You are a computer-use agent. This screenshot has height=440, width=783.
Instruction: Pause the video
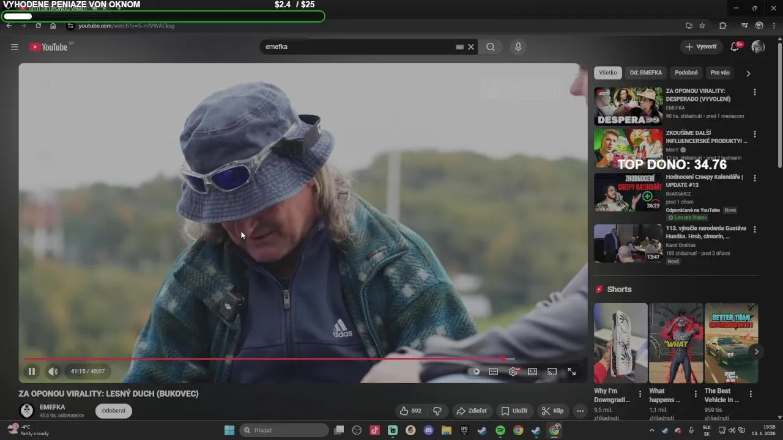point(31,371)
